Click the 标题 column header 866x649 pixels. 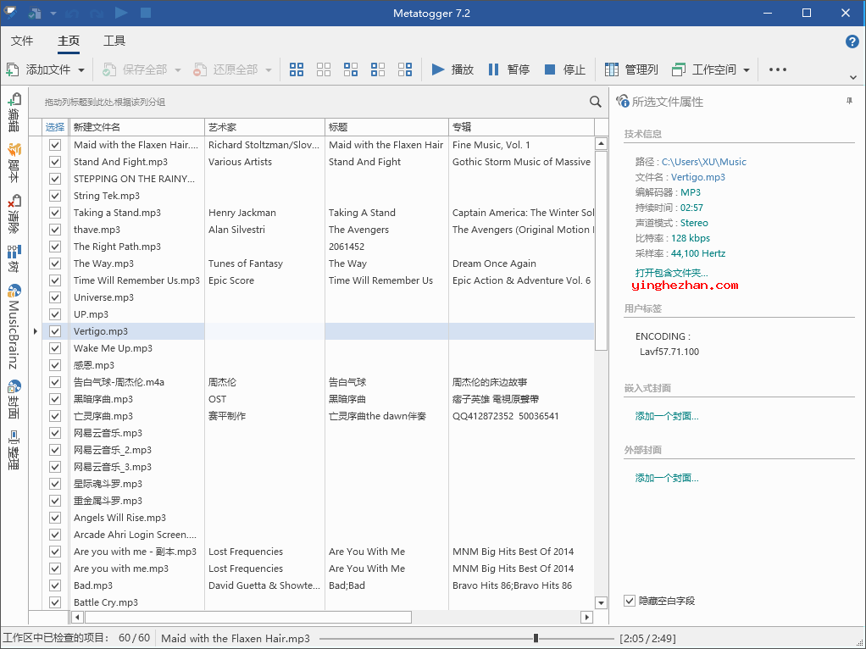[x=386, y=127]
